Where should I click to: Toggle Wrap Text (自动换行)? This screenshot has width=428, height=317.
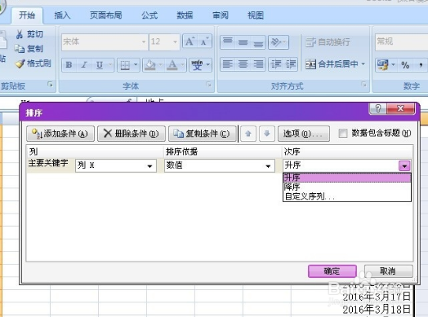point(328,42)
